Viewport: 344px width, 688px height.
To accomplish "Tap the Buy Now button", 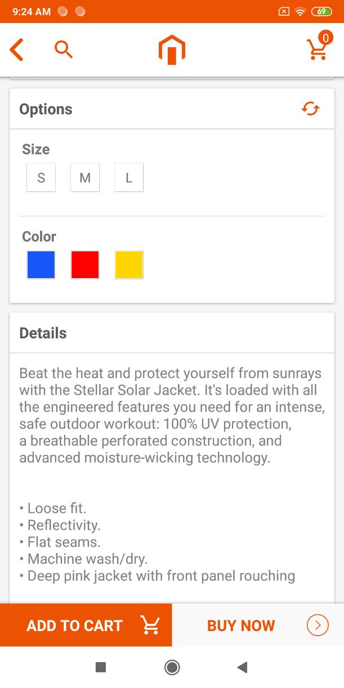I will tap(241, 625).
